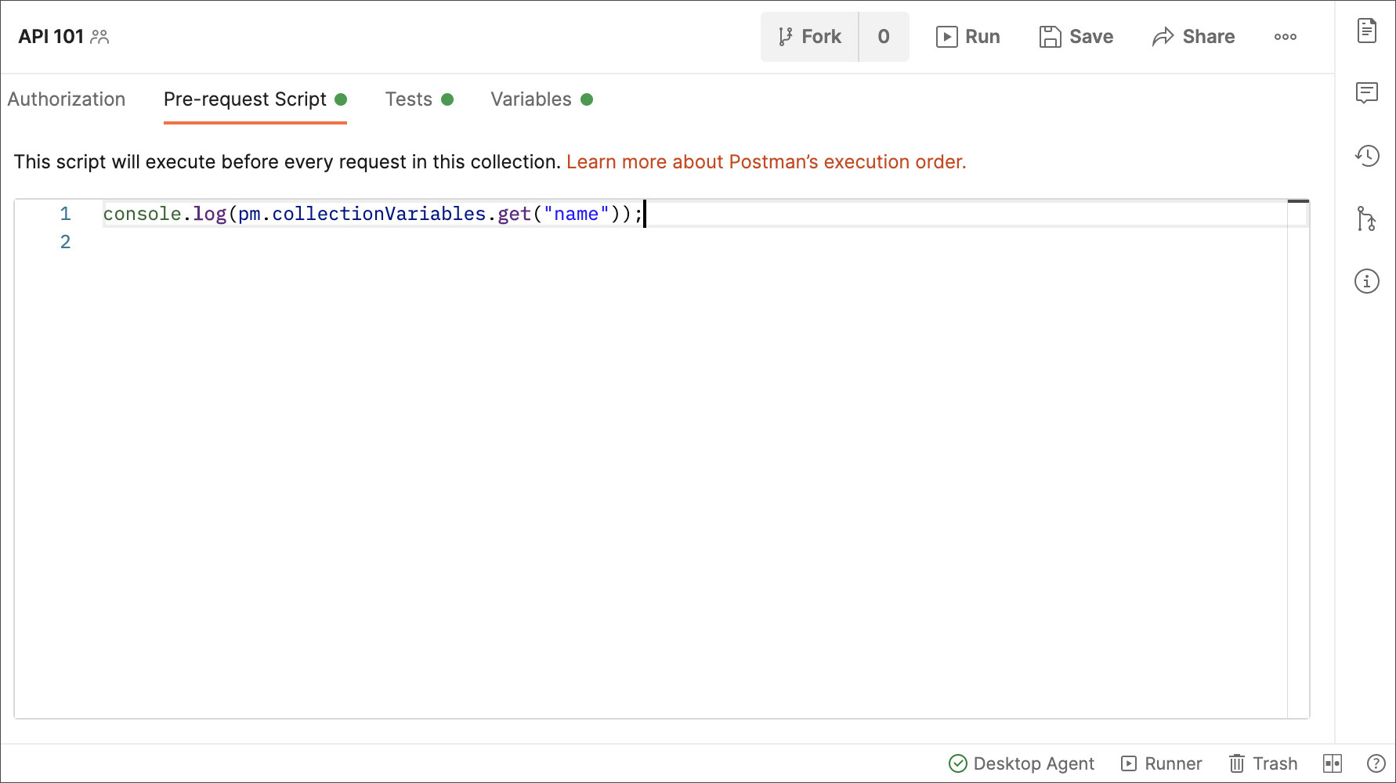
Task: Open the execution order learn more link
Action: point(766,161)
